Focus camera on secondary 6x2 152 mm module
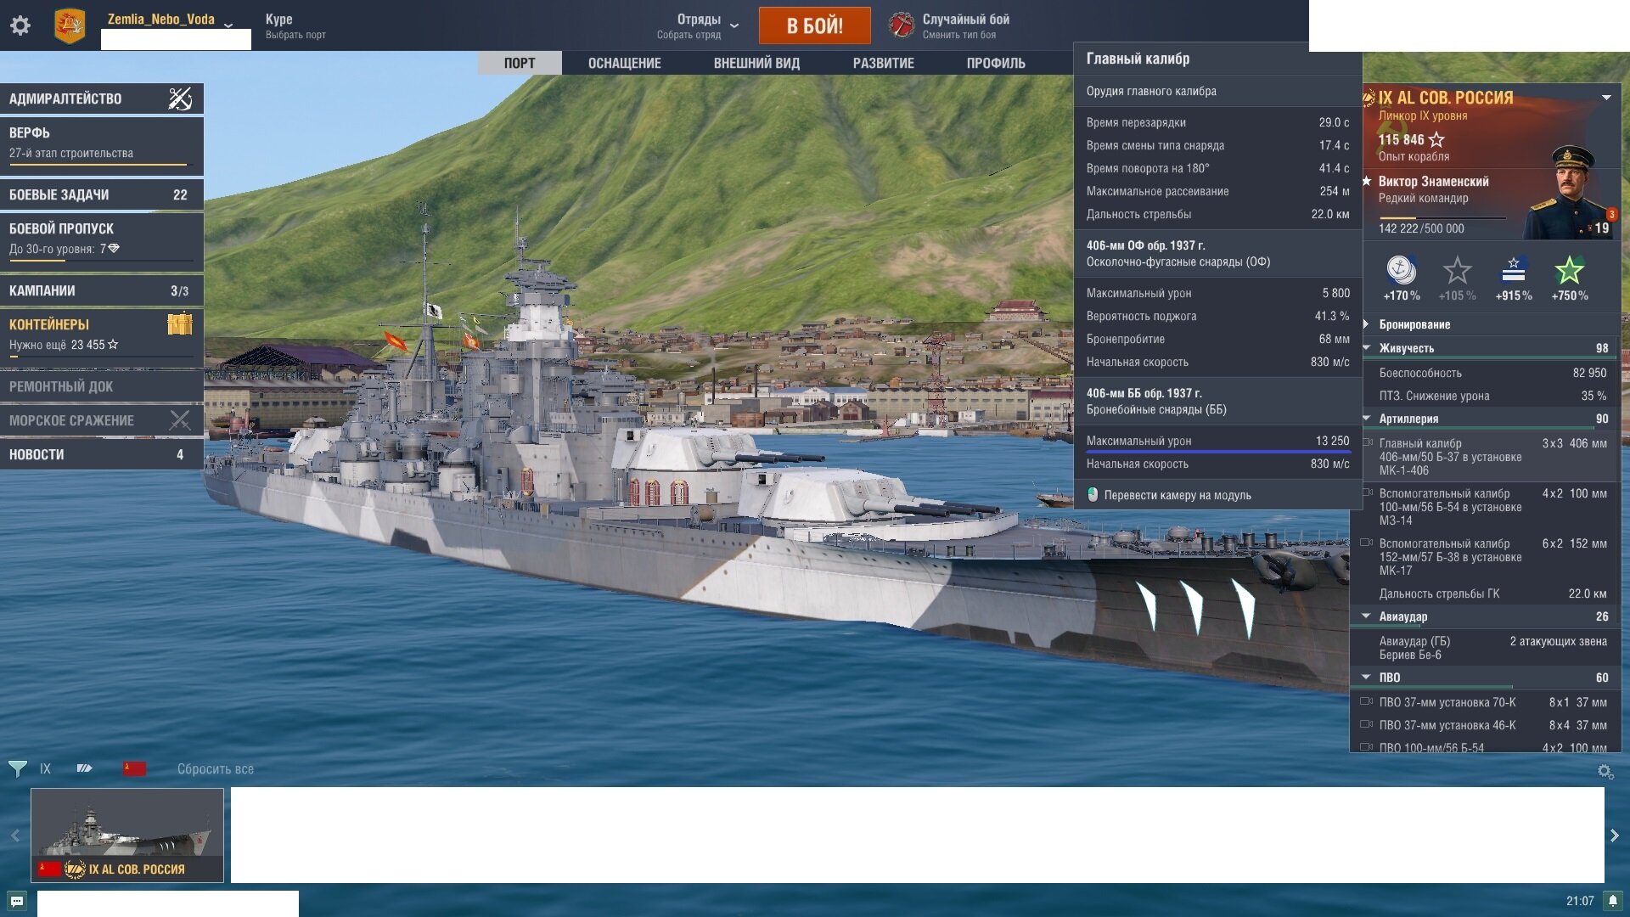Screen dimensions: 1630x917 1367,543
